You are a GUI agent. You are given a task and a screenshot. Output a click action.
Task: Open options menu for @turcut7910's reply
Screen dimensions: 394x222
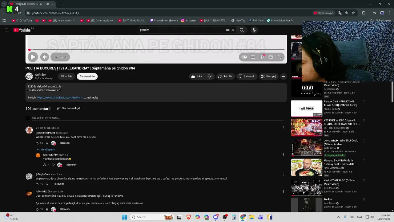283,154
